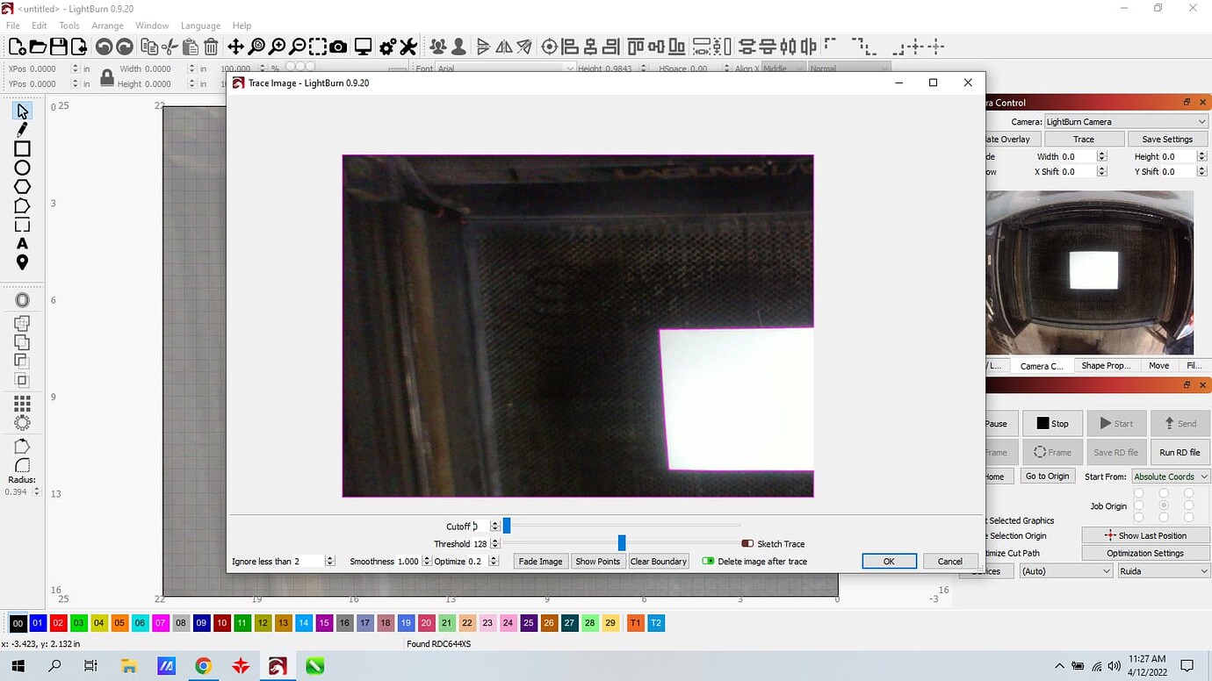Click the Go to Origin button
This screenshot has width=1212, height=681.
(1048, 476)
